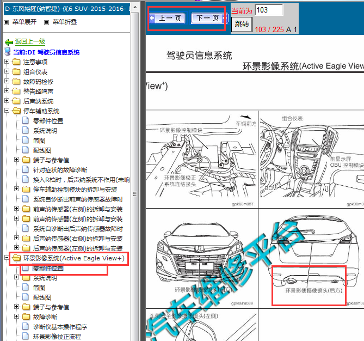Go to next page with 下一页 button
The image size is (364, 341).
coord(209,18)
